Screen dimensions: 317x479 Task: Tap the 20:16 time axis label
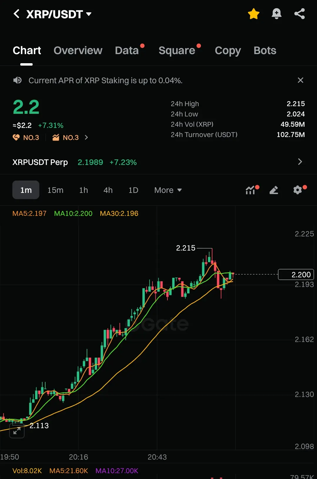(78, 457)
